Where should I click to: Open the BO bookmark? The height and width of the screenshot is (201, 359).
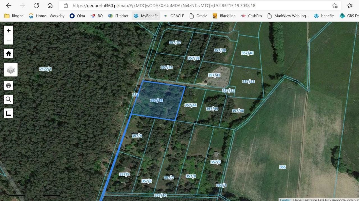point(96,16)
